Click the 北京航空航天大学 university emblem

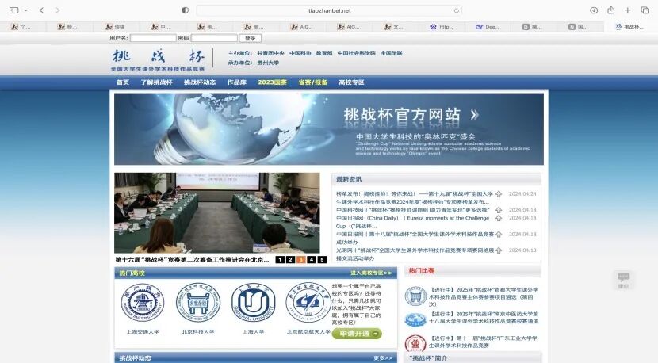[308, 302]
